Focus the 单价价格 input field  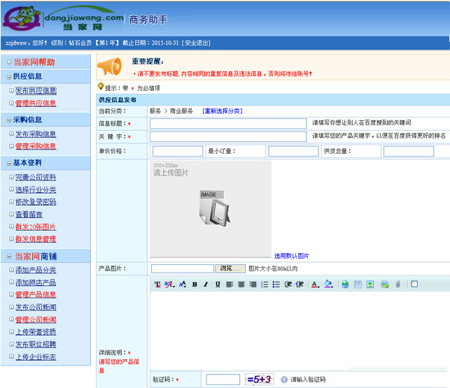pyautogui.click(x=178, y=151)
